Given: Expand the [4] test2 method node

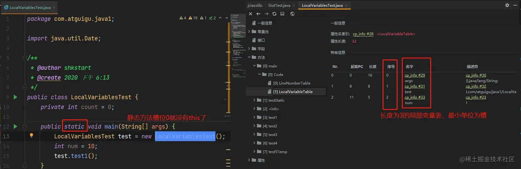Looking at the screenshot, I should (254, 126).
